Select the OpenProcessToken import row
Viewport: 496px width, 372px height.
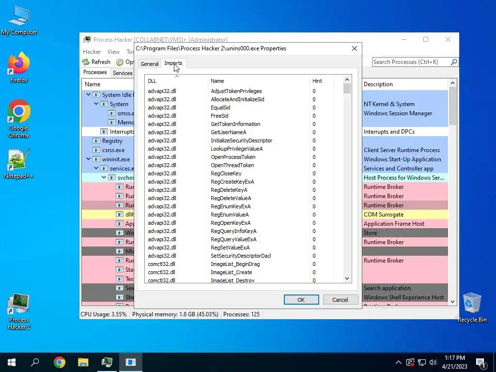(244, 157)
